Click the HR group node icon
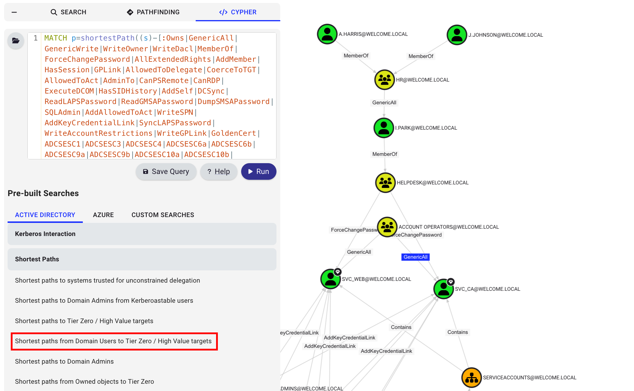The width and height of the screenshot is (634, 391). click(x=384, y=80)
